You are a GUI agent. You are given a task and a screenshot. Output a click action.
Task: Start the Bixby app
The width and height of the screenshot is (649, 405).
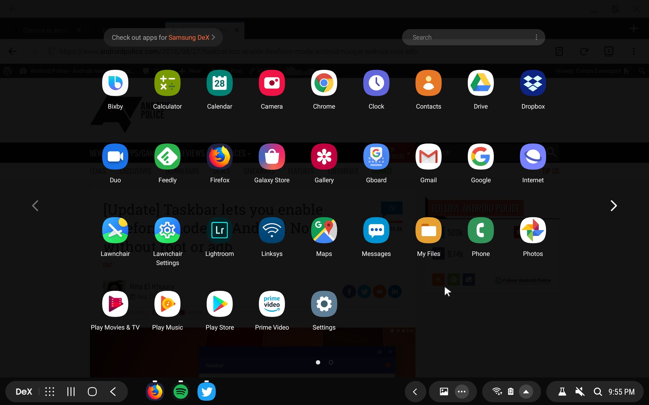[115, 83]
